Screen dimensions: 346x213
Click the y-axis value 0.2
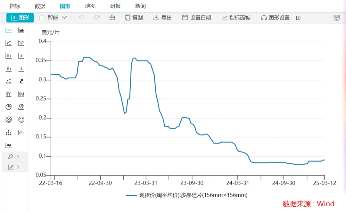click(42, 118)
